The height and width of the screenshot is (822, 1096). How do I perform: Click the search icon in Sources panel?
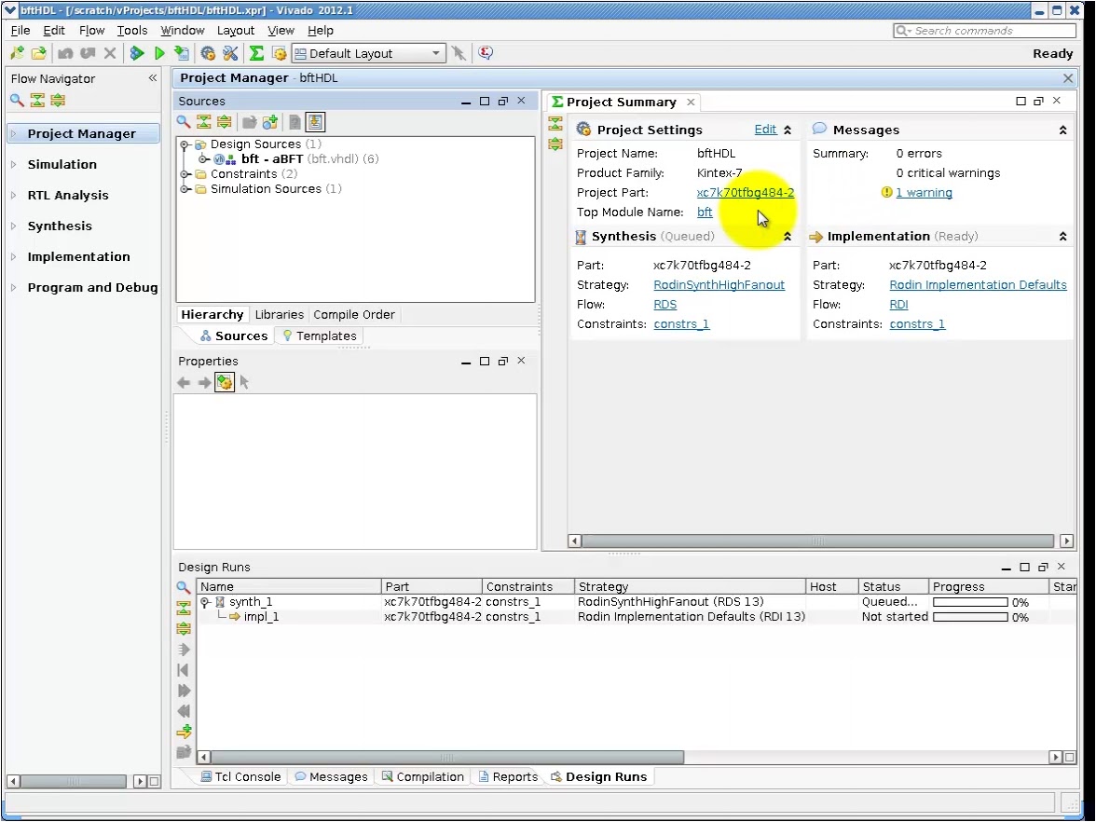point(183,122)
